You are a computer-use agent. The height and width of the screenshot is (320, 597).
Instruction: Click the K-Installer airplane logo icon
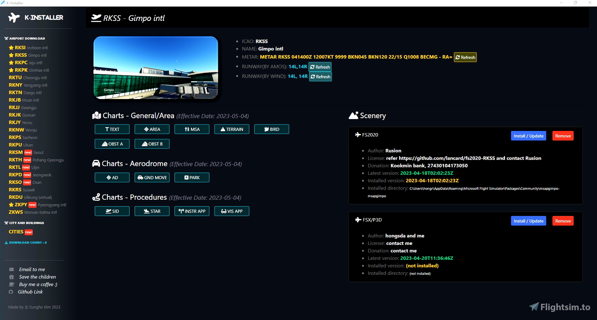(x=14, y=17)
